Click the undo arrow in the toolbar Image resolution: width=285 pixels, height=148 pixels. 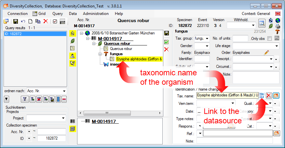pyautogui.click(x=23, y=21)
